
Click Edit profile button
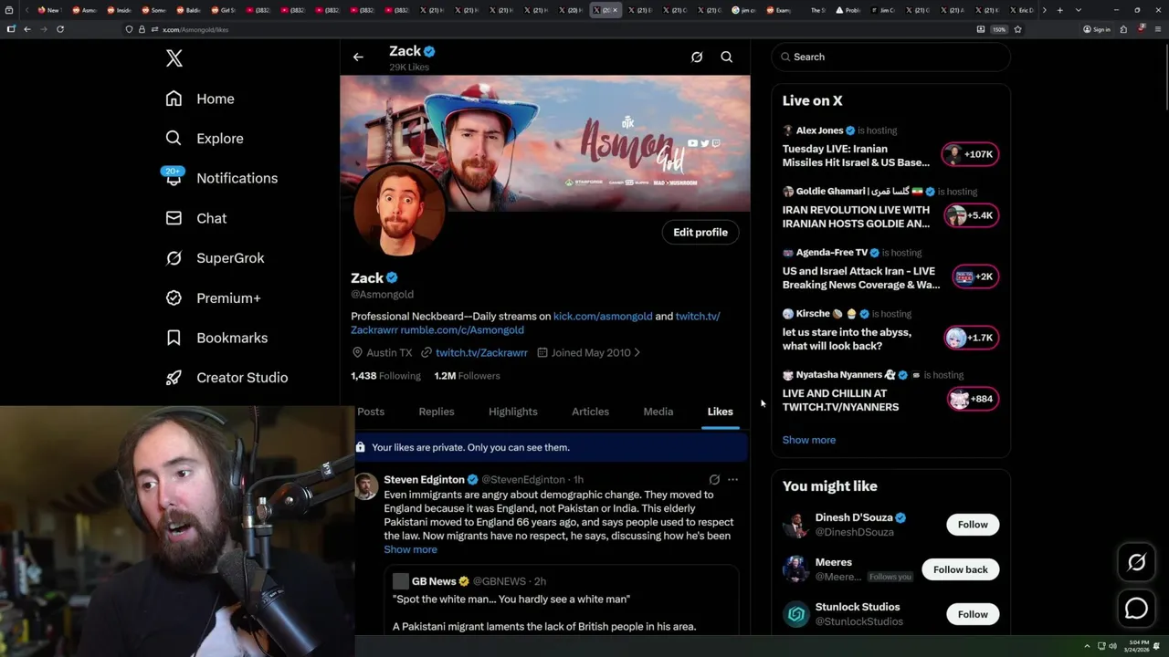tap(700, 232)
